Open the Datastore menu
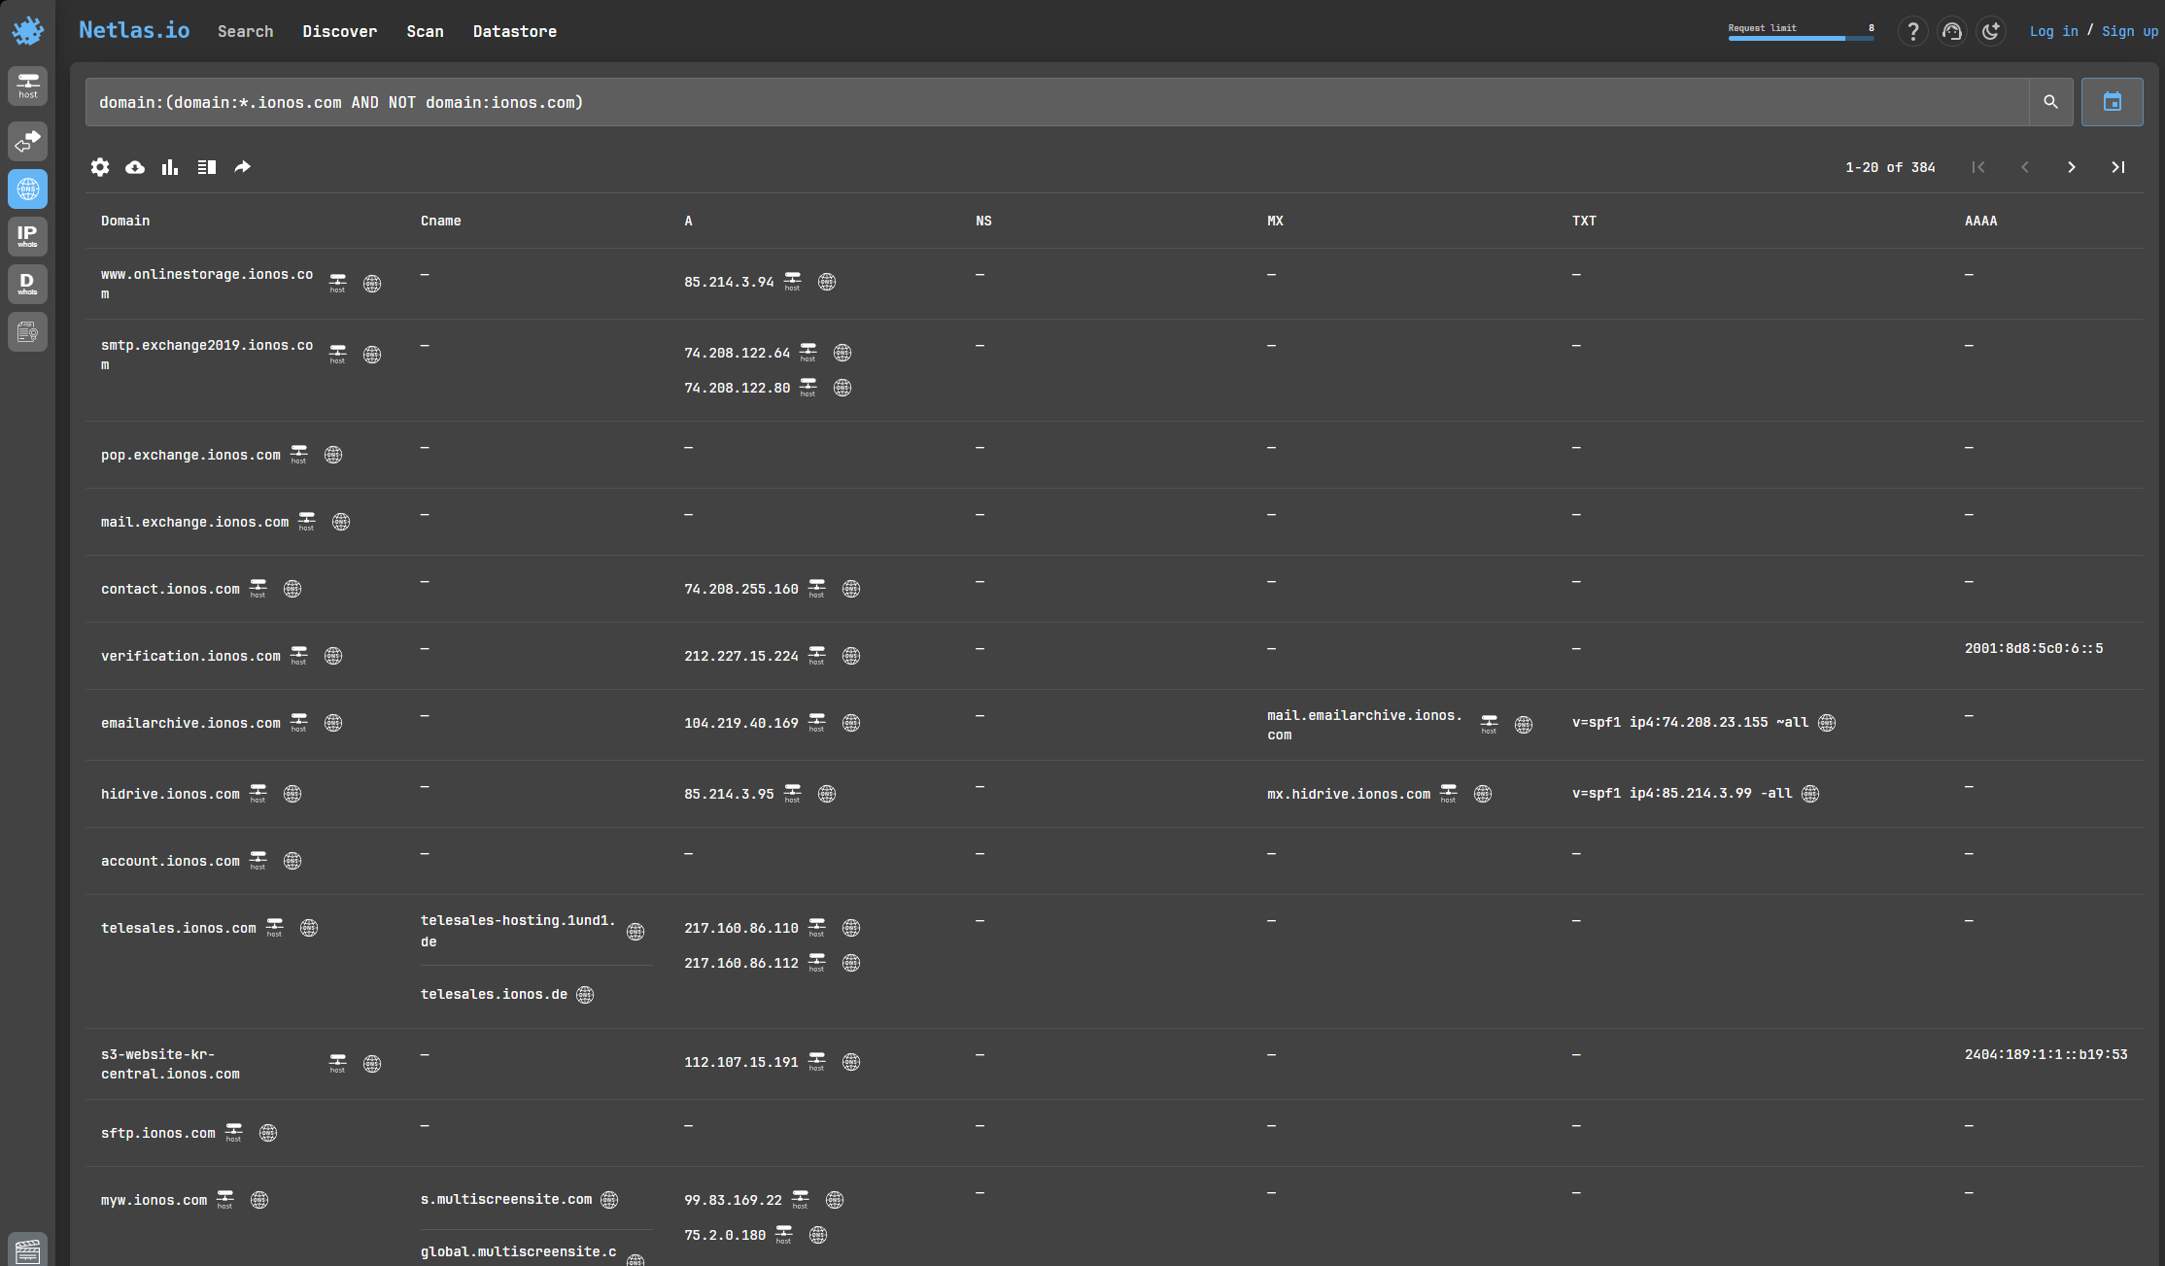 point(515,31)
